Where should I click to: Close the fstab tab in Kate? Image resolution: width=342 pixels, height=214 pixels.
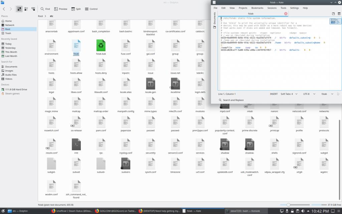[x=286, y=14]
